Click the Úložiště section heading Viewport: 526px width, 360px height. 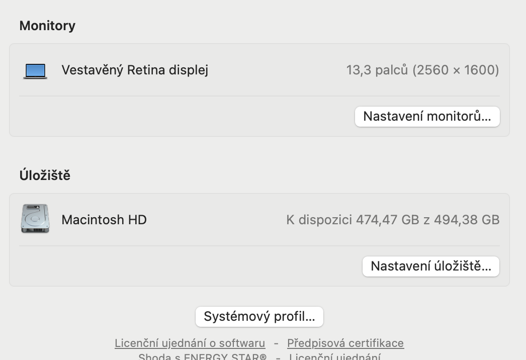pos(45,175)
